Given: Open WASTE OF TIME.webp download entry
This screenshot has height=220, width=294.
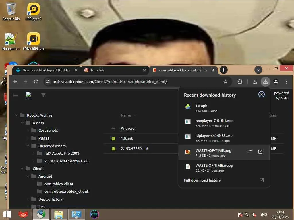Looking at the screenshot, I should (x=224, y=168).
